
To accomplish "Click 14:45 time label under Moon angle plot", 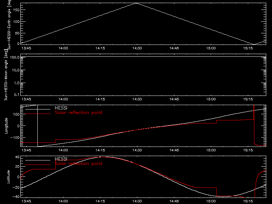I will (x=174, y=99).
